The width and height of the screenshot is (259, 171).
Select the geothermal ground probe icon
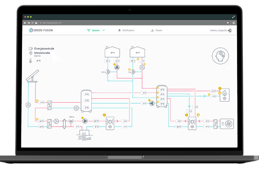pyautogui.click(x=82, y=136)
